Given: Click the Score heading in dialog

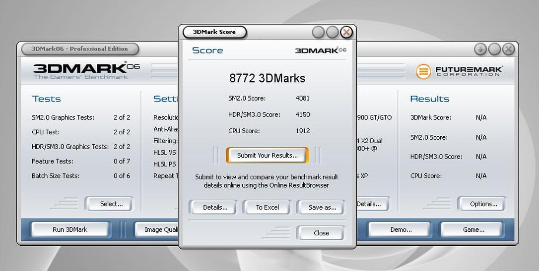Looking at the screenshot, I should click(x=207, y=51).
